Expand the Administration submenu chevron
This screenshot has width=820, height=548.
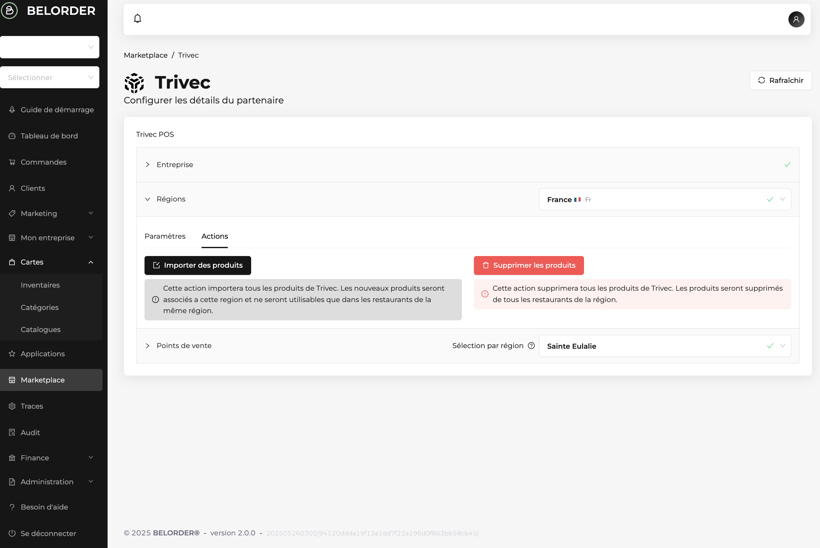click(x=91, y=481)
